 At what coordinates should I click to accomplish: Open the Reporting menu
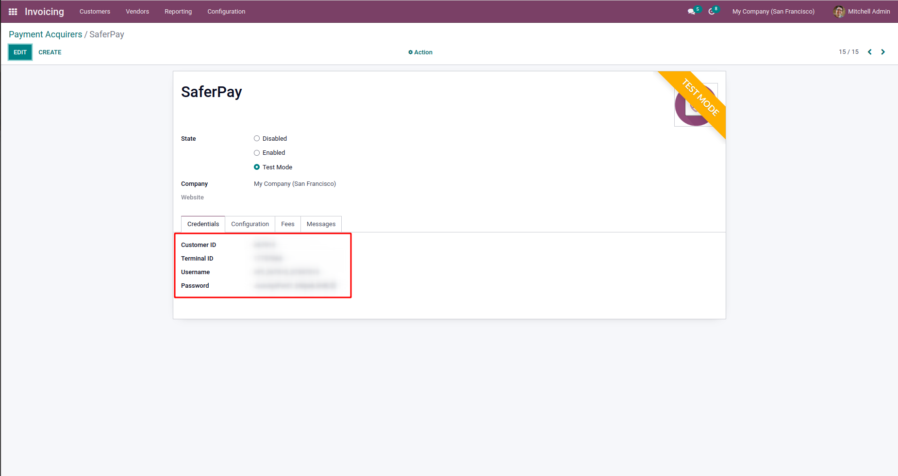coord(178,12)
